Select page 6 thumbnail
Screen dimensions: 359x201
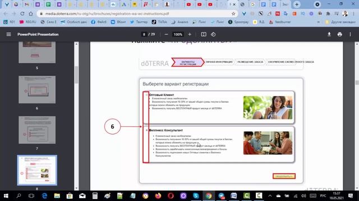click(37, 89)
